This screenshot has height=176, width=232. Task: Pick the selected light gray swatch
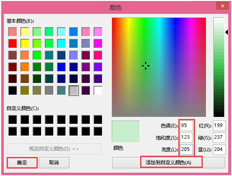pos(74,90)
